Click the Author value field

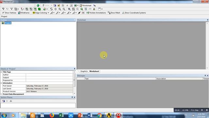tap(49, 75)
